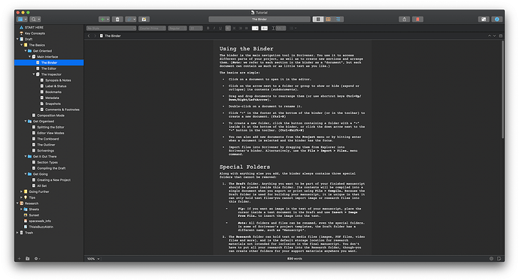The image size is (519, 280).
Task: Collapse the Get Oriented folder
Action: click(x=26, y=51)
